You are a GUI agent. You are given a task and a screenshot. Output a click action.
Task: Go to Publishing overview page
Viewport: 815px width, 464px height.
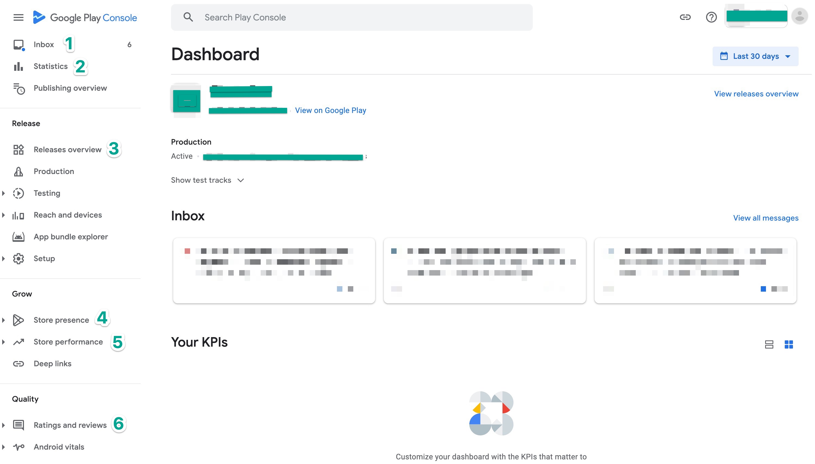tap(70, 88)
